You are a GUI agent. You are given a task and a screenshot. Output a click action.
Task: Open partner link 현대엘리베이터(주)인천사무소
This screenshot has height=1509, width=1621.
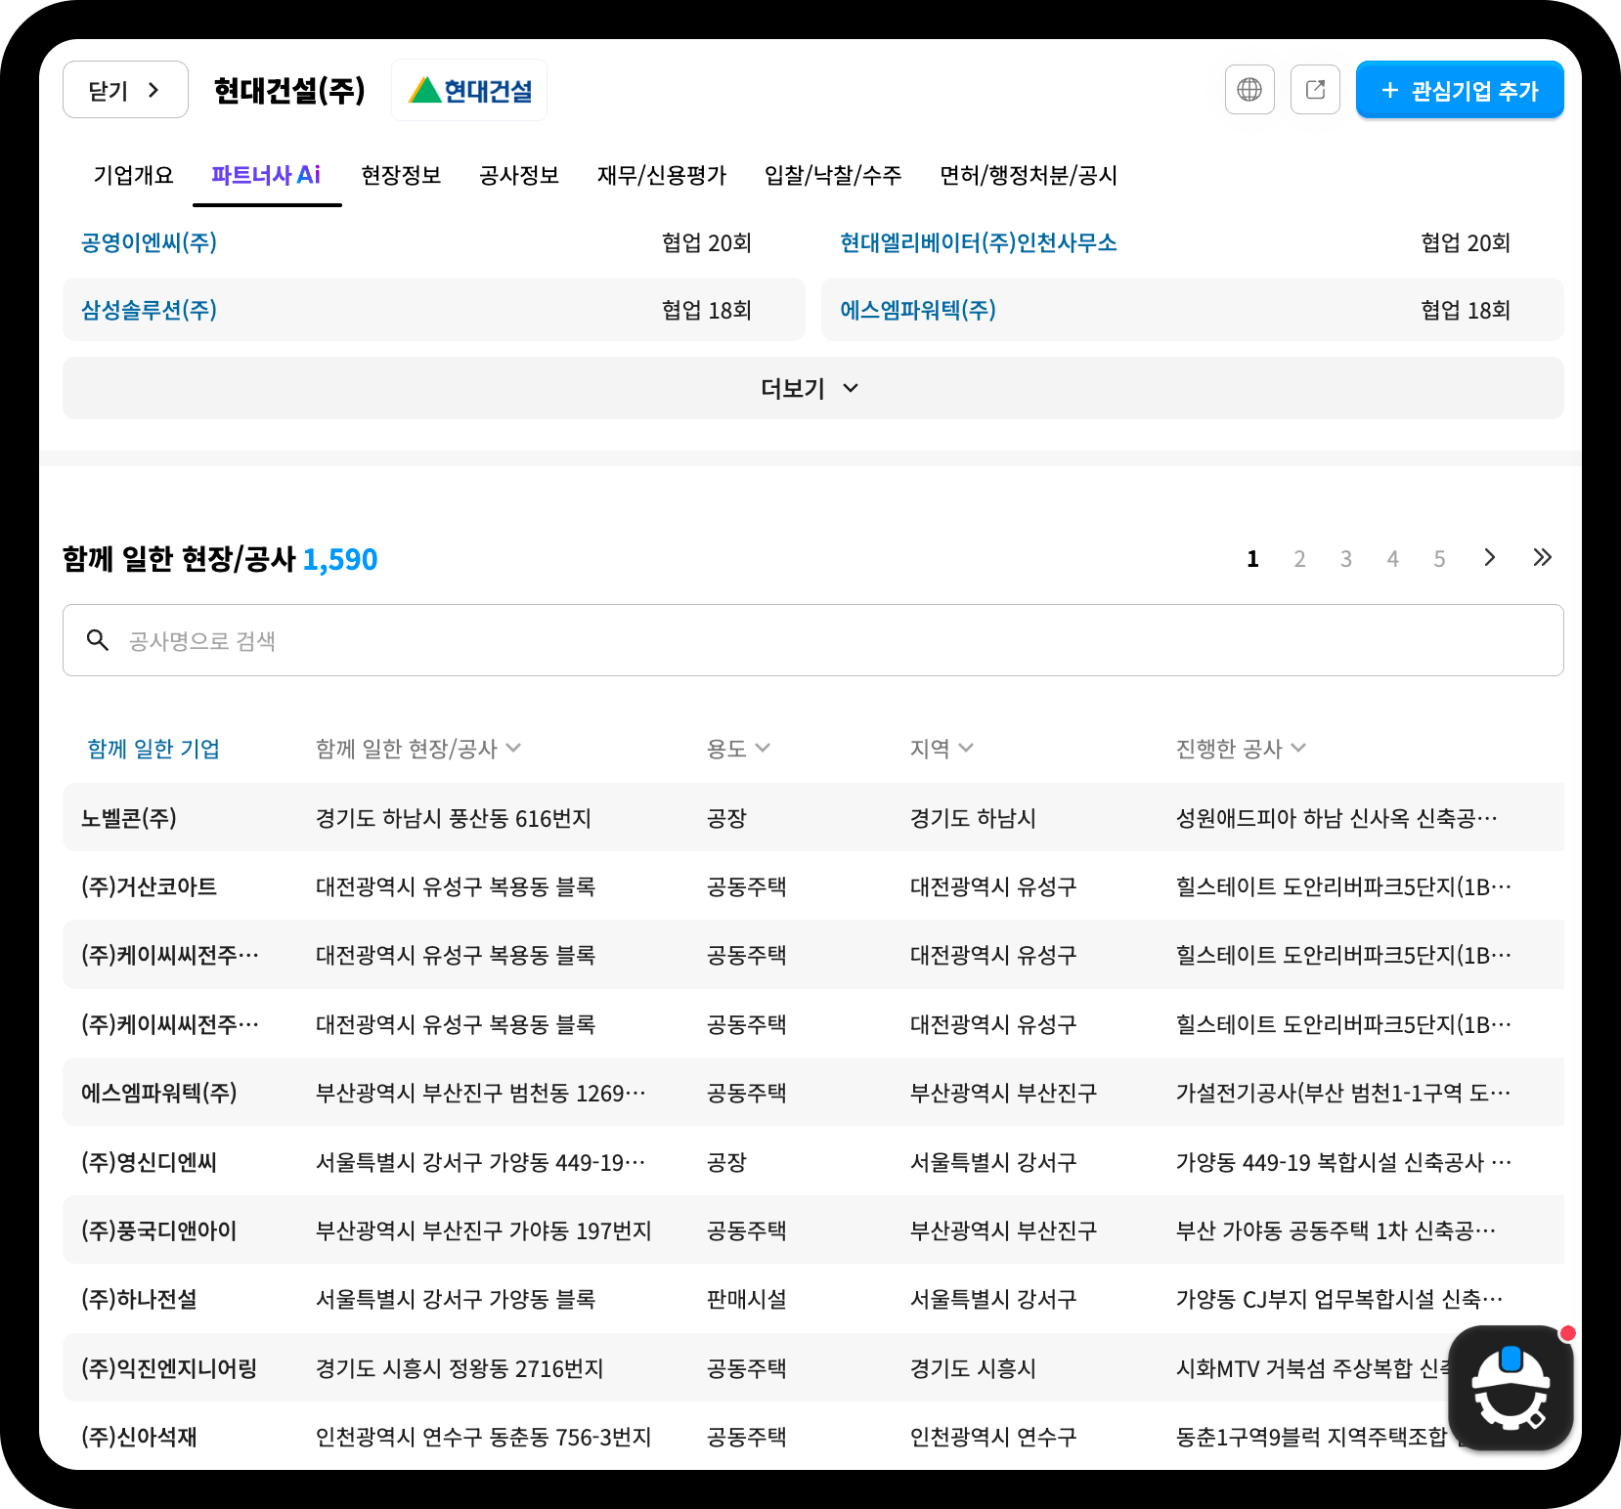coord(979,242)
